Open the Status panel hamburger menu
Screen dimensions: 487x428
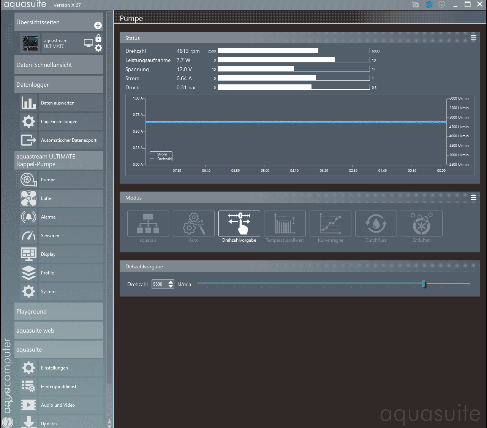[x=473, y=38]
